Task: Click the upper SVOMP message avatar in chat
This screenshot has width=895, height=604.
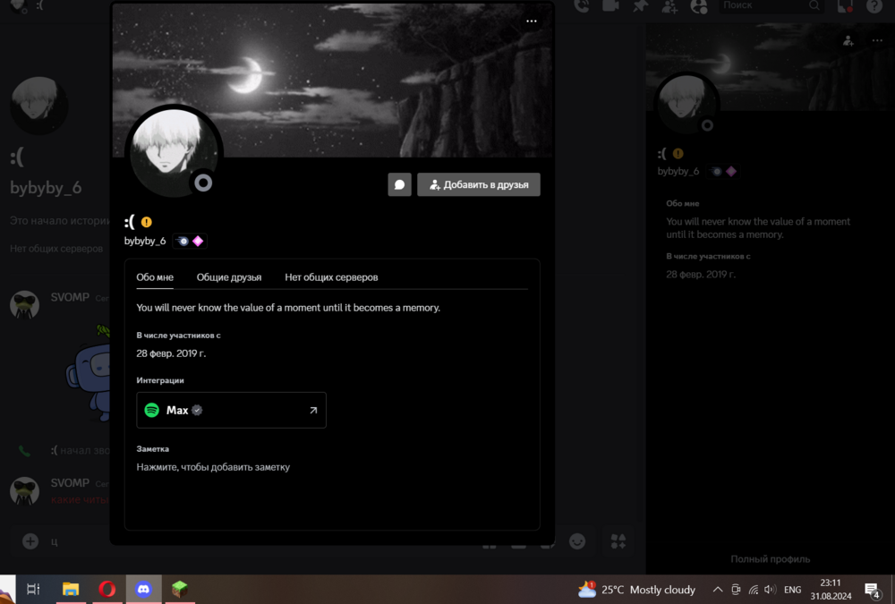Action: coord(24,304)
